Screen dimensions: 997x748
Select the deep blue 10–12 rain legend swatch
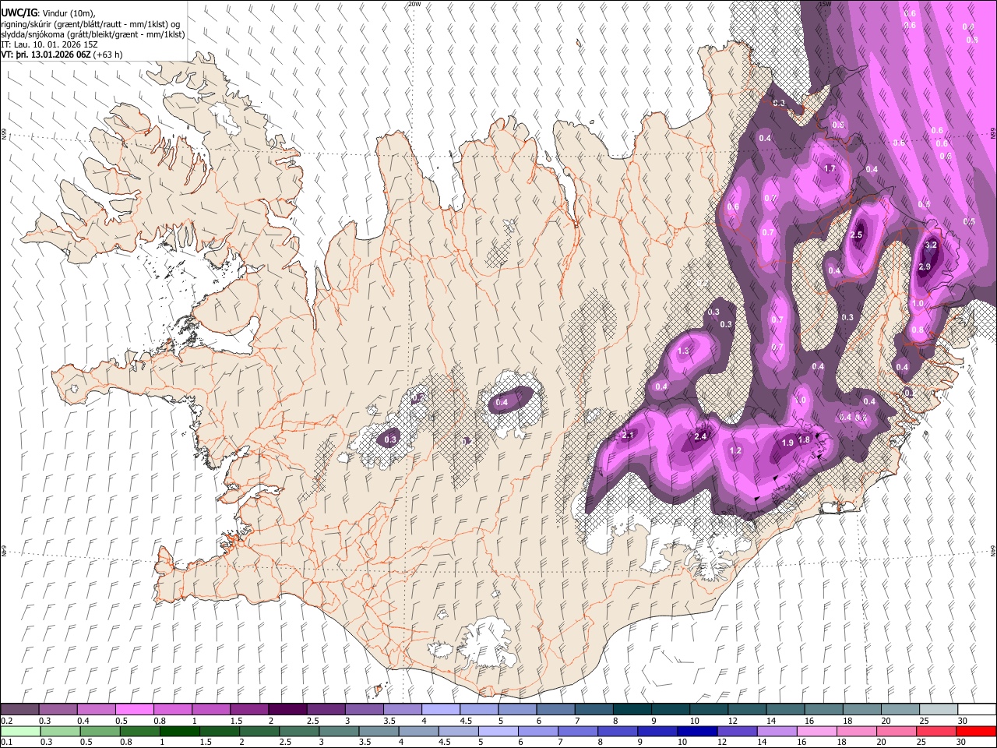(x=696, y=731)
